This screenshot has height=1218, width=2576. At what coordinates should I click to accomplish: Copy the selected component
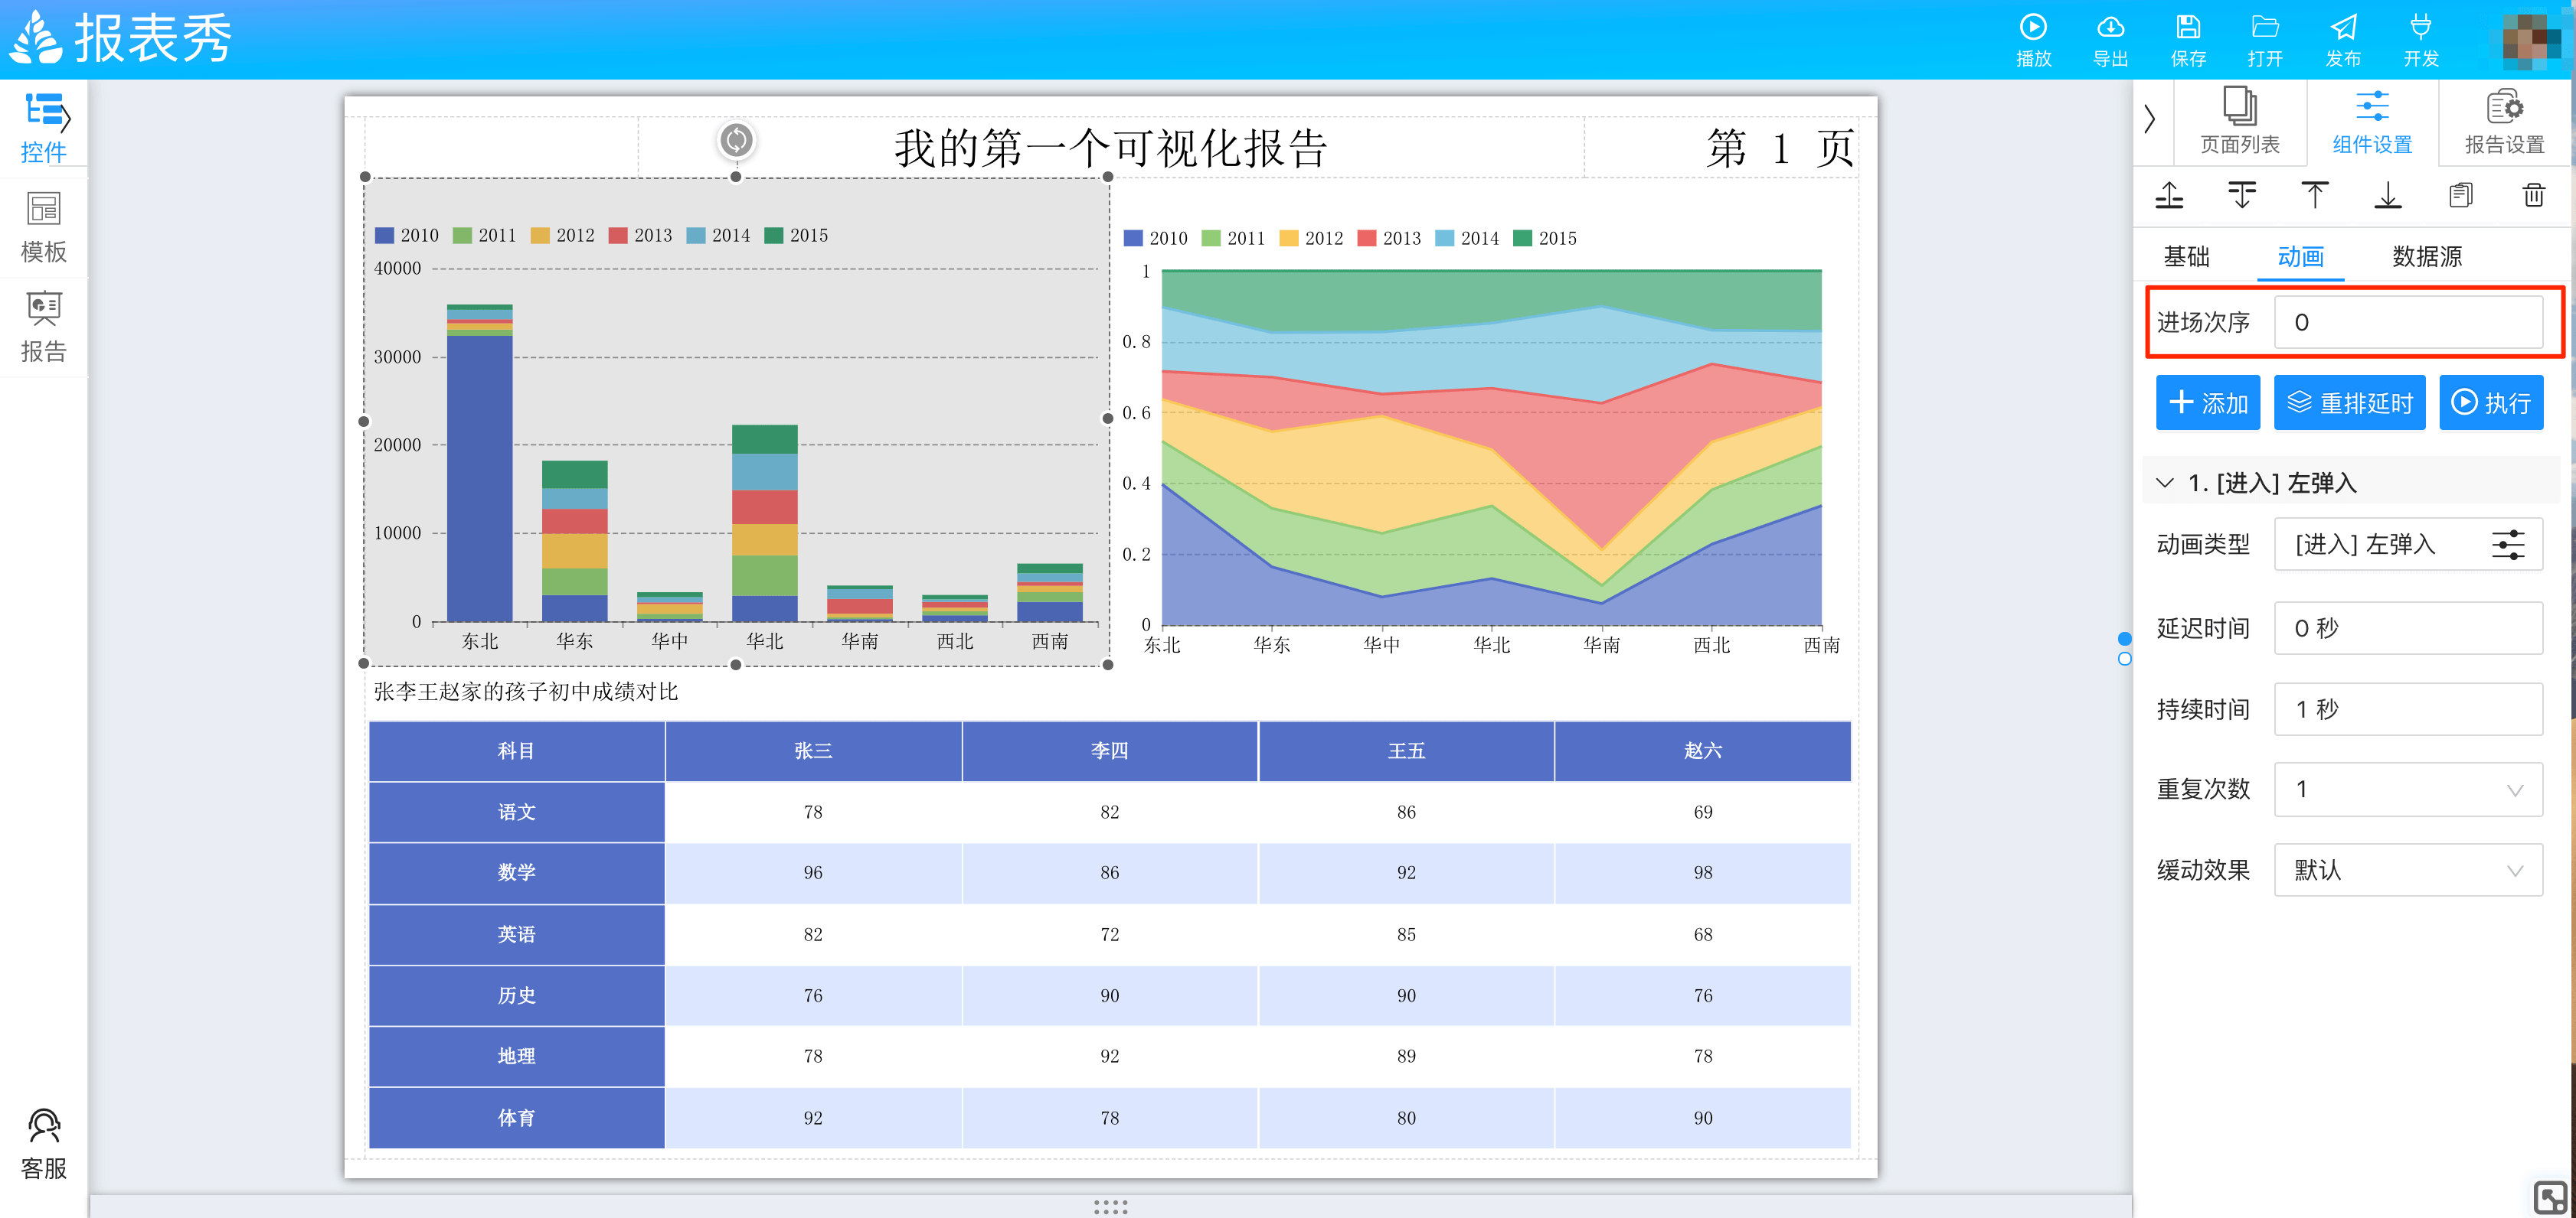point(2461,195)
